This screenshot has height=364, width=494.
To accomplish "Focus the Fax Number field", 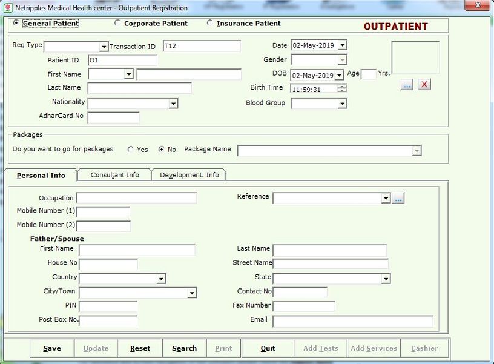I will point(304,306).
